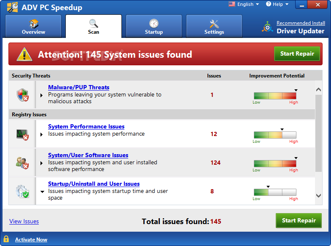Open Startup/Uninstall and User Issues link
The height and width of the screenshot is (246, 331).
click(94, 184)
